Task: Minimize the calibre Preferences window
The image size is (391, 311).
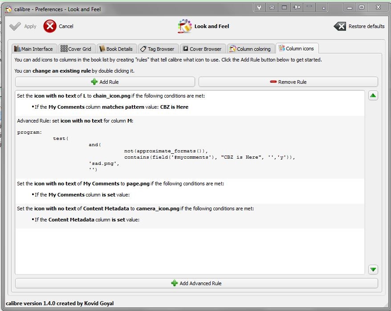Action: [x=350, y=8]
